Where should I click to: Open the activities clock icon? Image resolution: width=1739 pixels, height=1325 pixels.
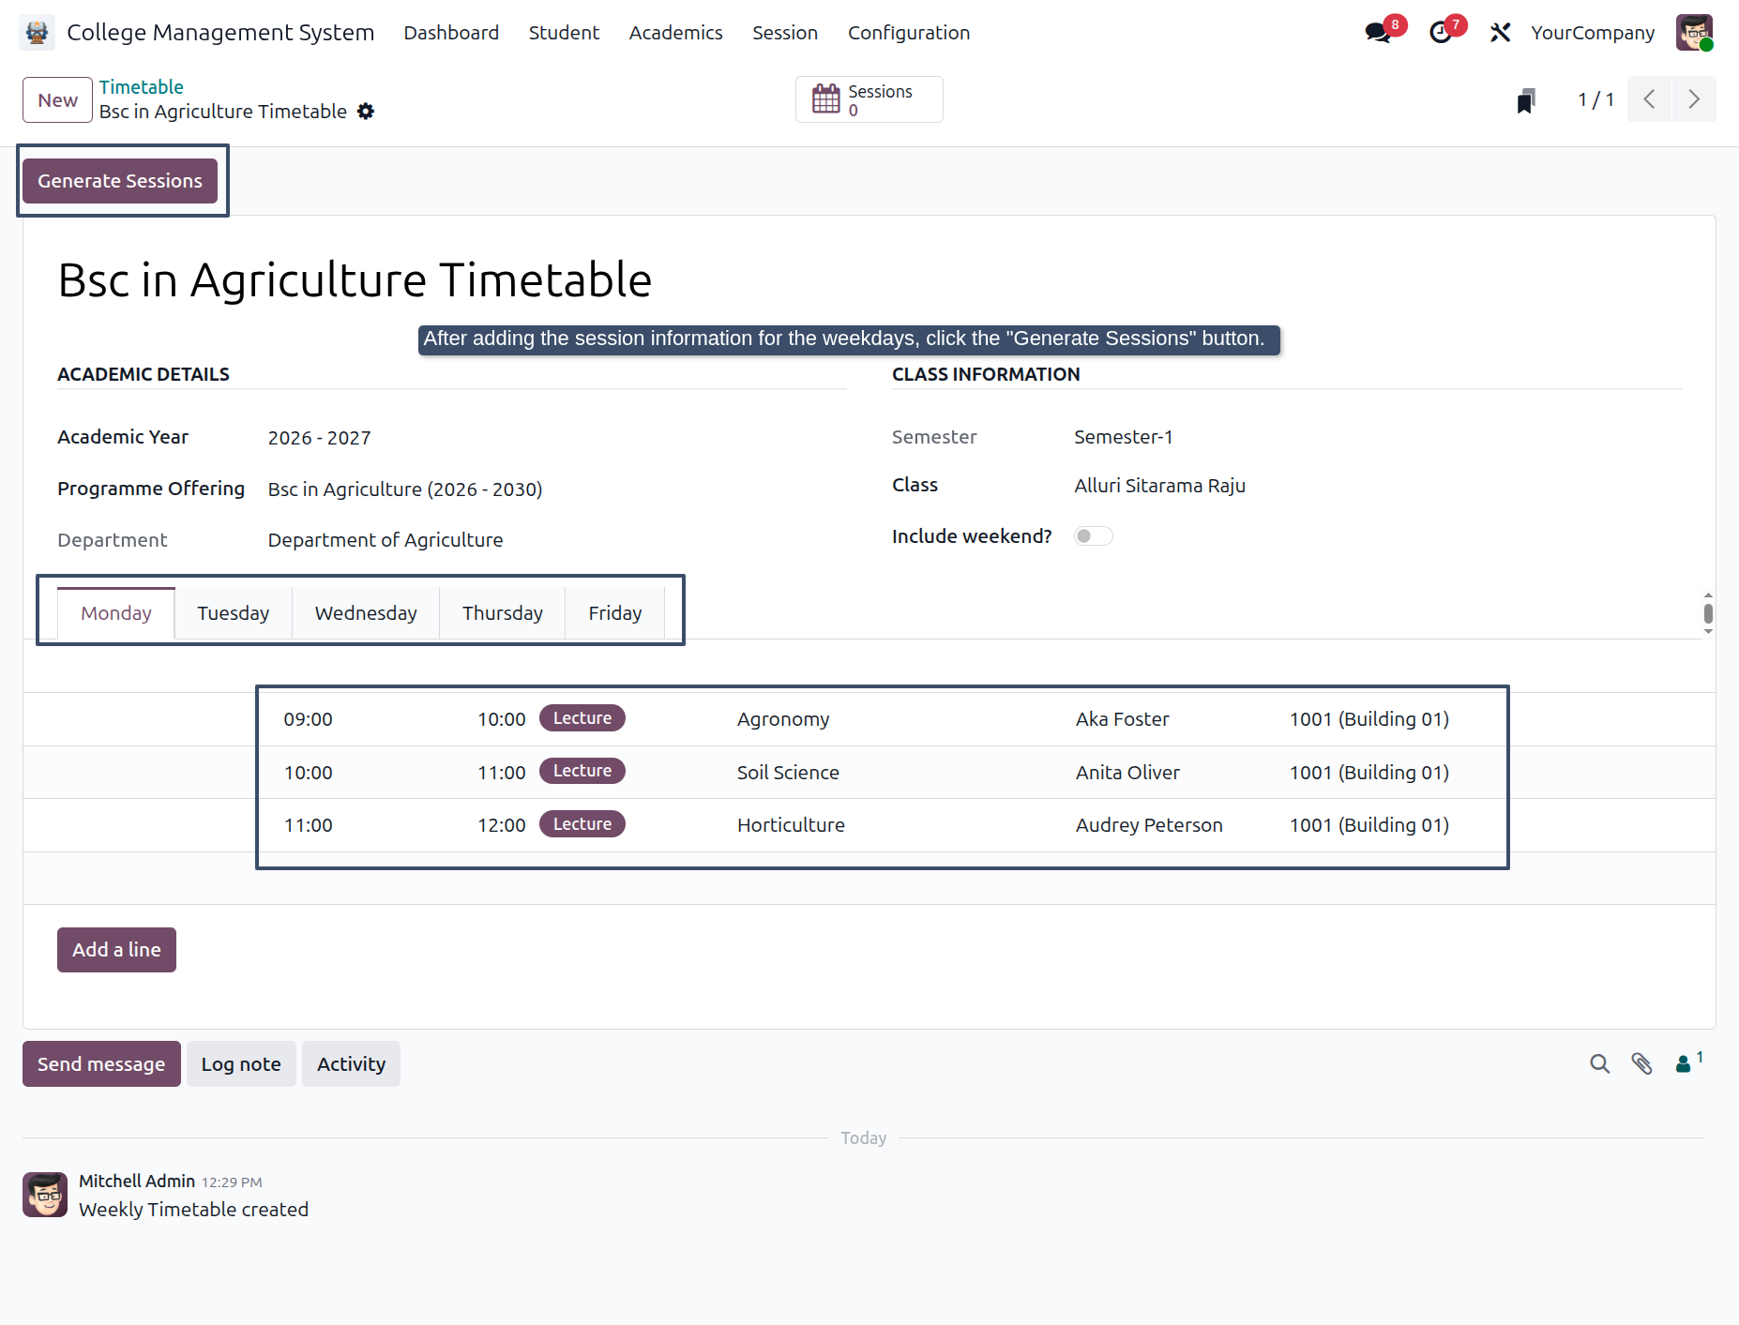click(1441, 33)
